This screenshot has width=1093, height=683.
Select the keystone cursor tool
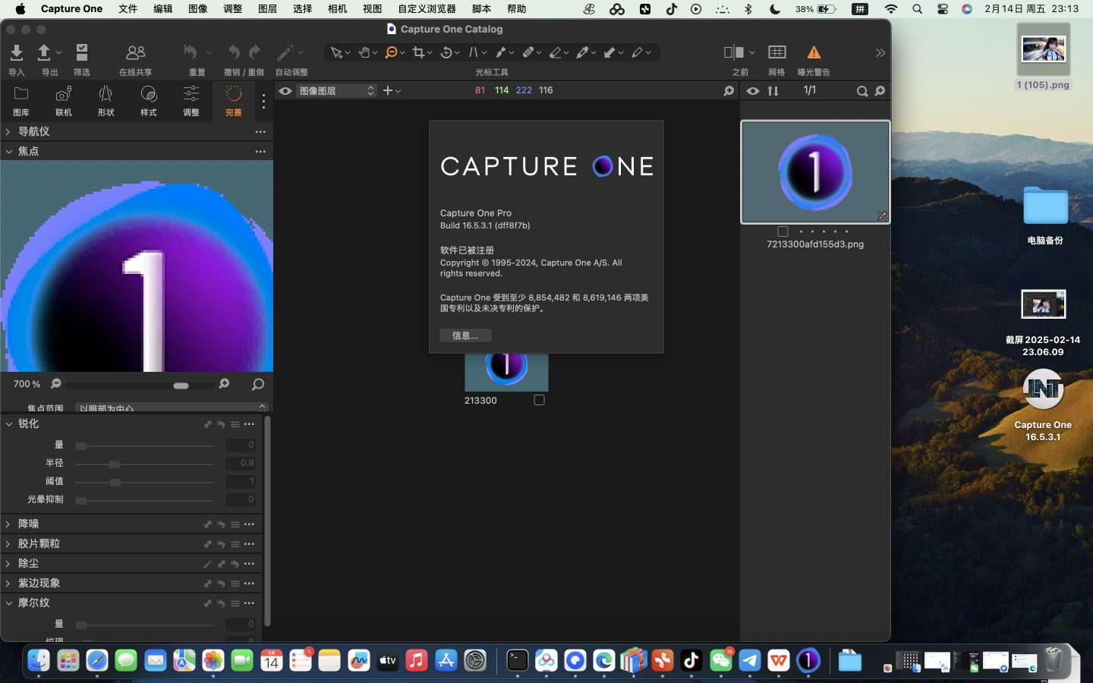coord(474,52)
